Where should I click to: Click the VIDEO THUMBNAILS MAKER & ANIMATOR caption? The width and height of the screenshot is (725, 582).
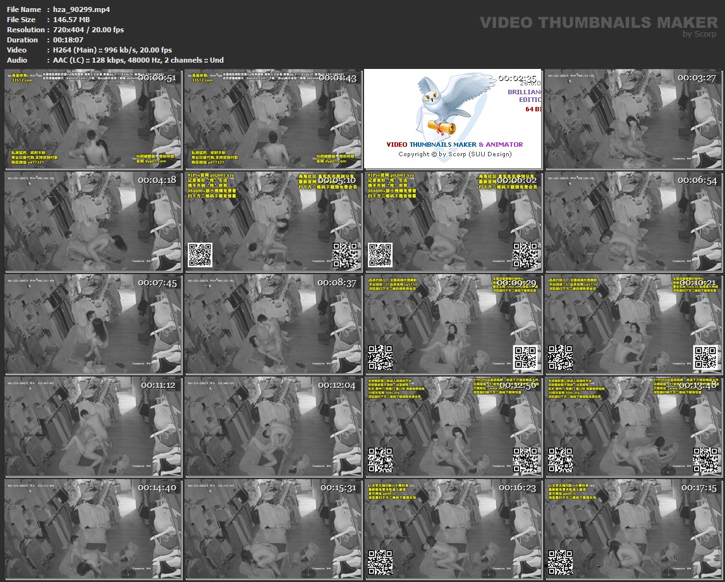(454, 144)
